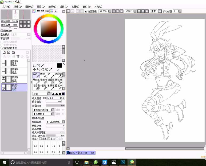
Task: Show the color wheel panel
Action: 34,11
